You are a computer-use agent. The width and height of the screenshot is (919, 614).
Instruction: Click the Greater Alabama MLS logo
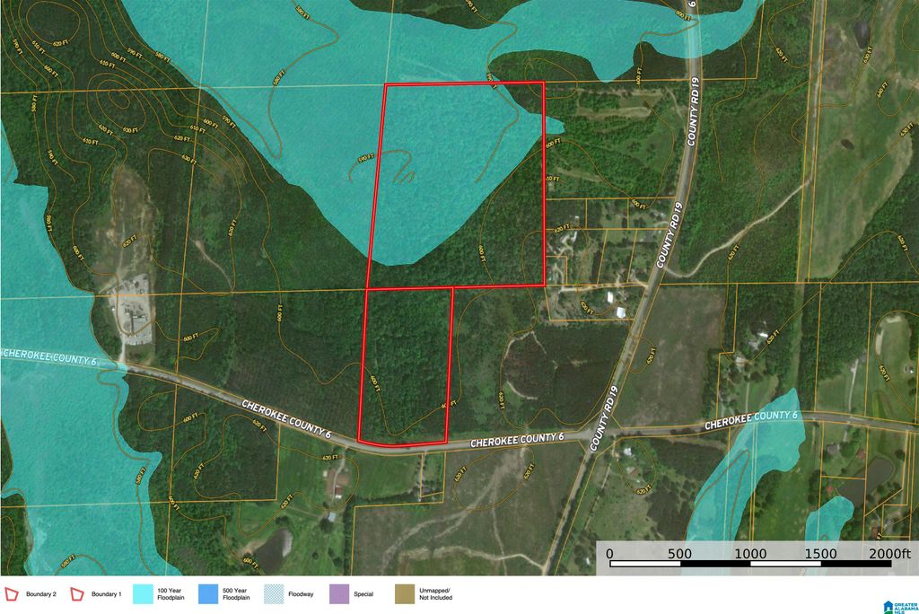tap(900, 607)
